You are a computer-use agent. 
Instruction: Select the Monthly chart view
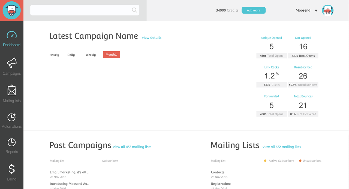coord(112,55)
